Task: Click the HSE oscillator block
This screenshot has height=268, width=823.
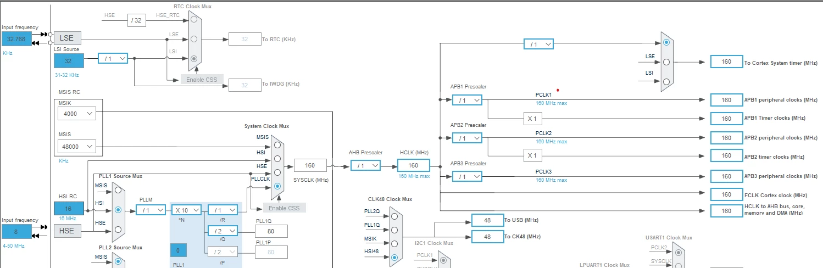Action: coord(67,231)
